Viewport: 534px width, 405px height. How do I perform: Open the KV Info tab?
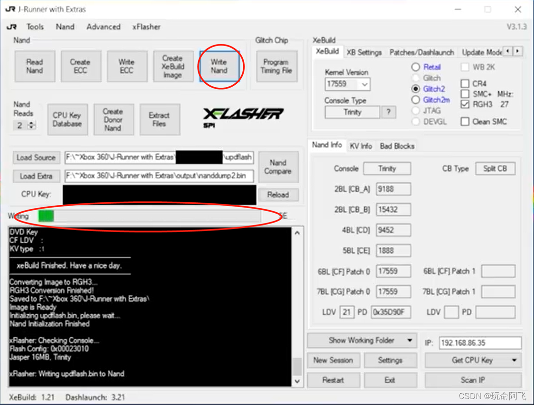click(x=361, y=146)
